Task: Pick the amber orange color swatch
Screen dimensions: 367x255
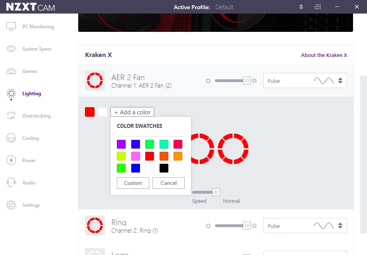Action: [x=178, y=156]
